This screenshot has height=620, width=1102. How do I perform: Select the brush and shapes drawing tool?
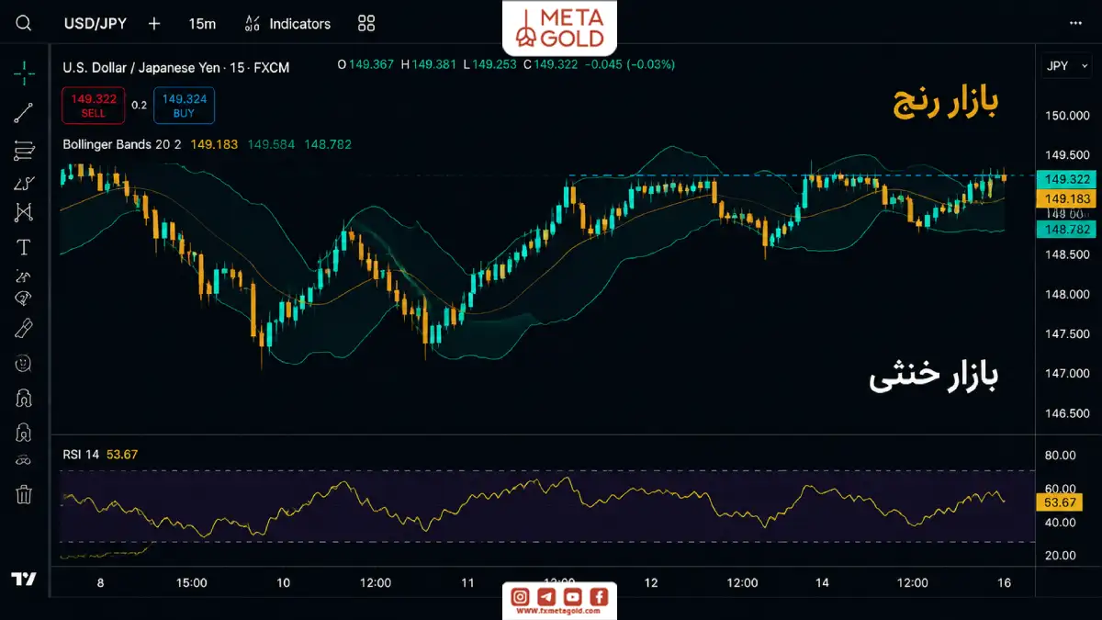click(24, 183)
